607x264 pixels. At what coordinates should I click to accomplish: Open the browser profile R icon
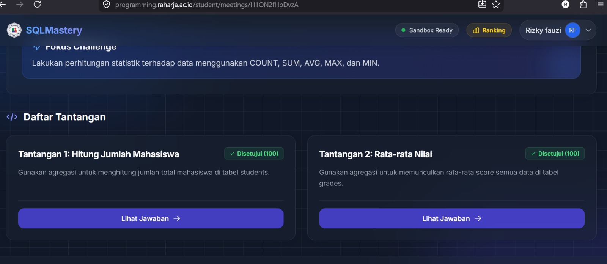tap(565, 5)
